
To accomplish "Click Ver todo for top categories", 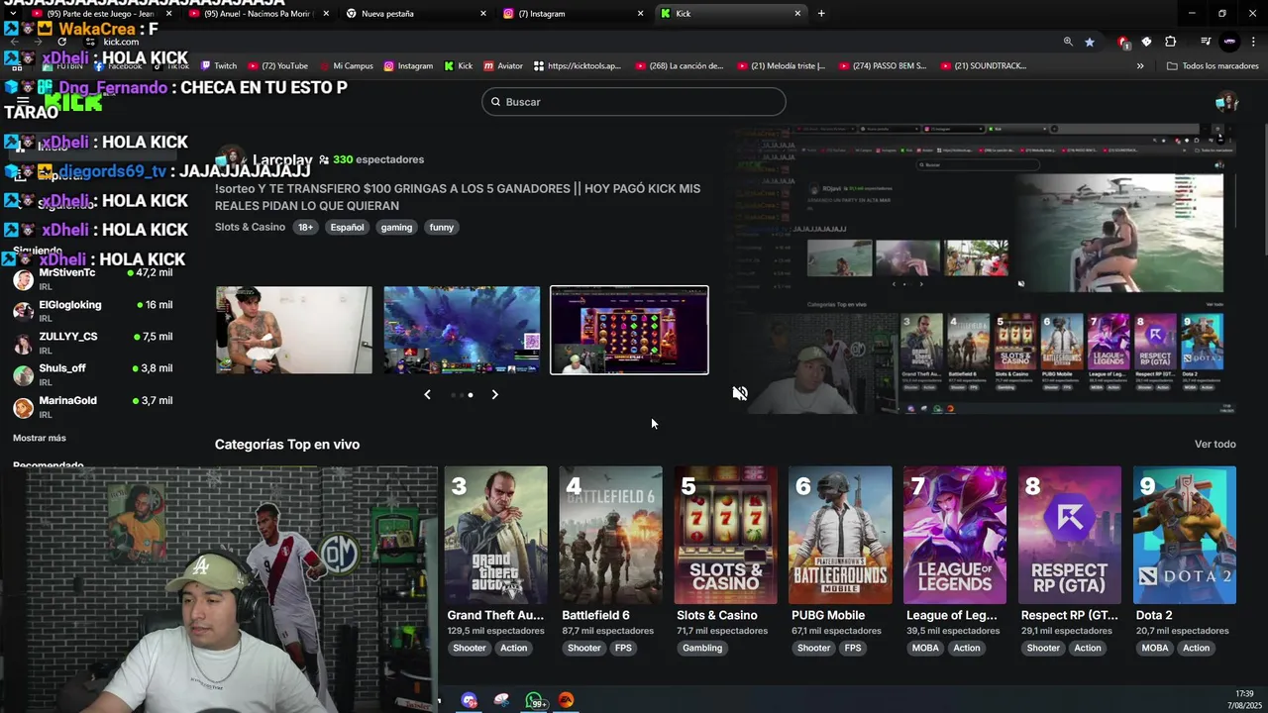I will [x=1215, y=445].
